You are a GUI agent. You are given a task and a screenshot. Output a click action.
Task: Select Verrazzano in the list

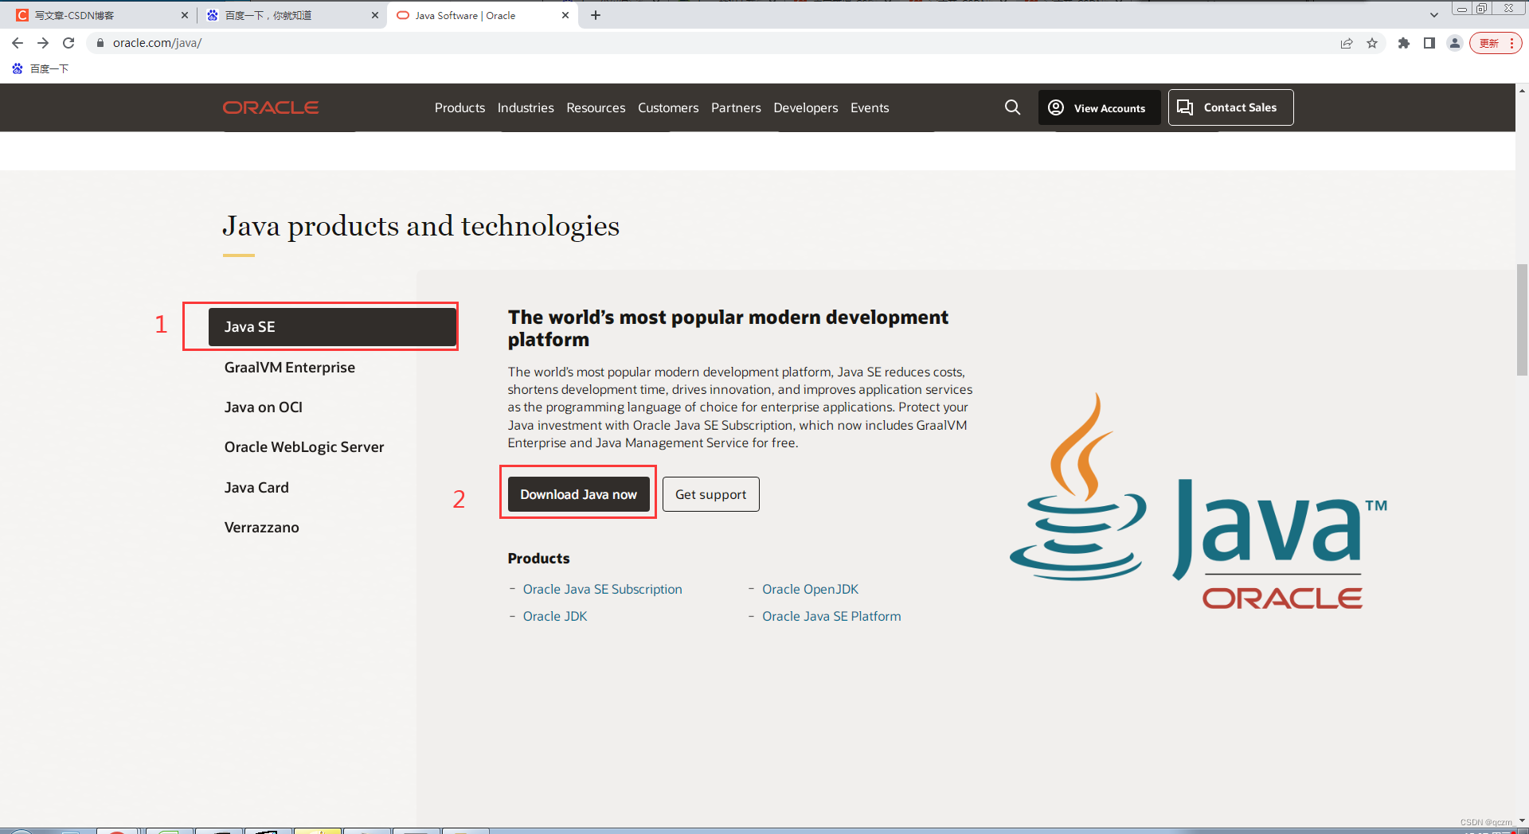(x=262, y=528)
